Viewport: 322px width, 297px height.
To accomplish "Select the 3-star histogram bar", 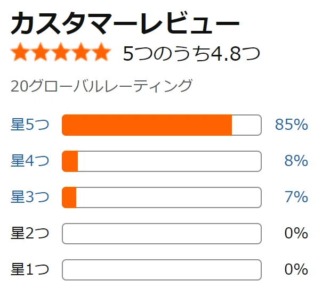I will pos(162,197).
